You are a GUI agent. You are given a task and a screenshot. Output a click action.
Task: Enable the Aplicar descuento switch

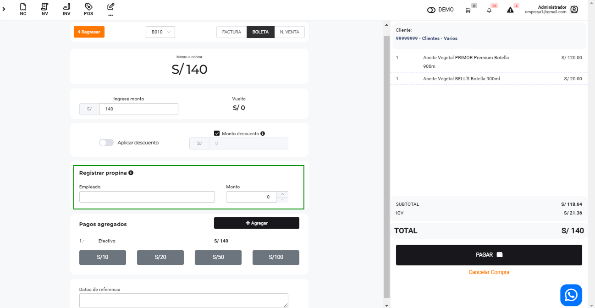coord(106,143)
